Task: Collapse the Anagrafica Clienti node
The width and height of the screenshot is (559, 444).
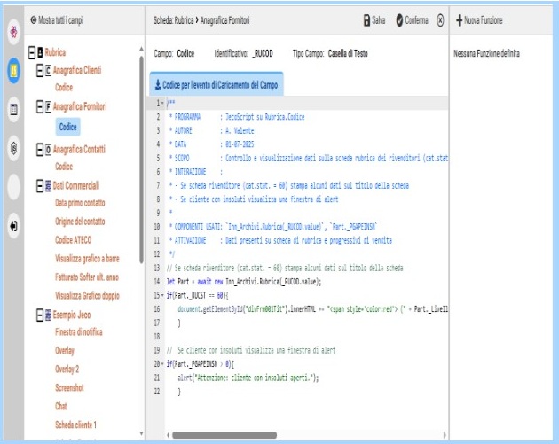Action: [39, 71]
